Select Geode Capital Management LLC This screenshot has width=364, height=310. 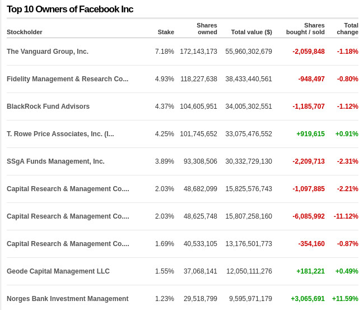point(58,271)
